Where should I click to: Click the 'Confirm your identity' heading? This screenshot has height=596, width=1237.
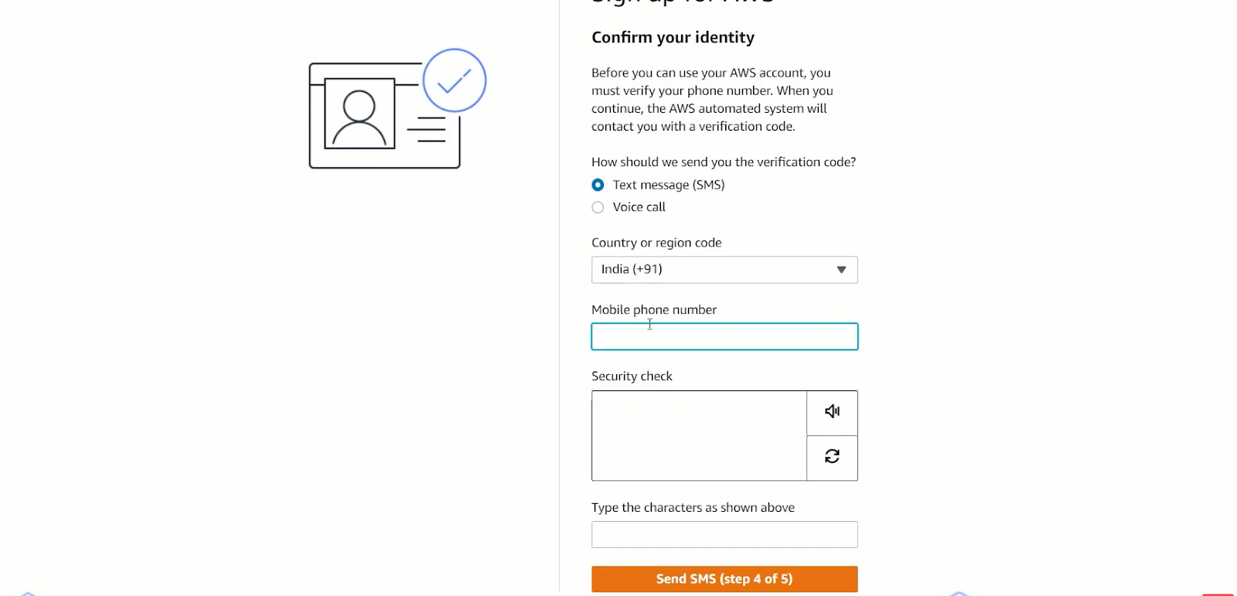[x=673, y=37]
